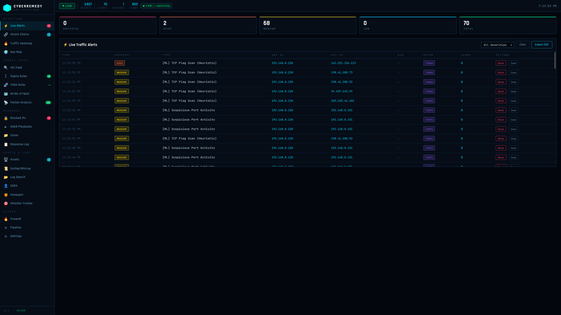Click the CyberRemedy hexagon logo
Image resolution: width=561 pixels, height=315 pixels.
point(7,8)
